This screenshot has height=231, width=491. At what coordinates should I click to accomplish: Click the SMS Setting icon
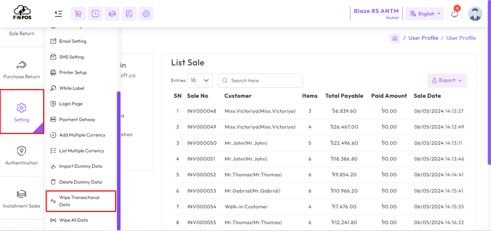click(x=53, y=57)
